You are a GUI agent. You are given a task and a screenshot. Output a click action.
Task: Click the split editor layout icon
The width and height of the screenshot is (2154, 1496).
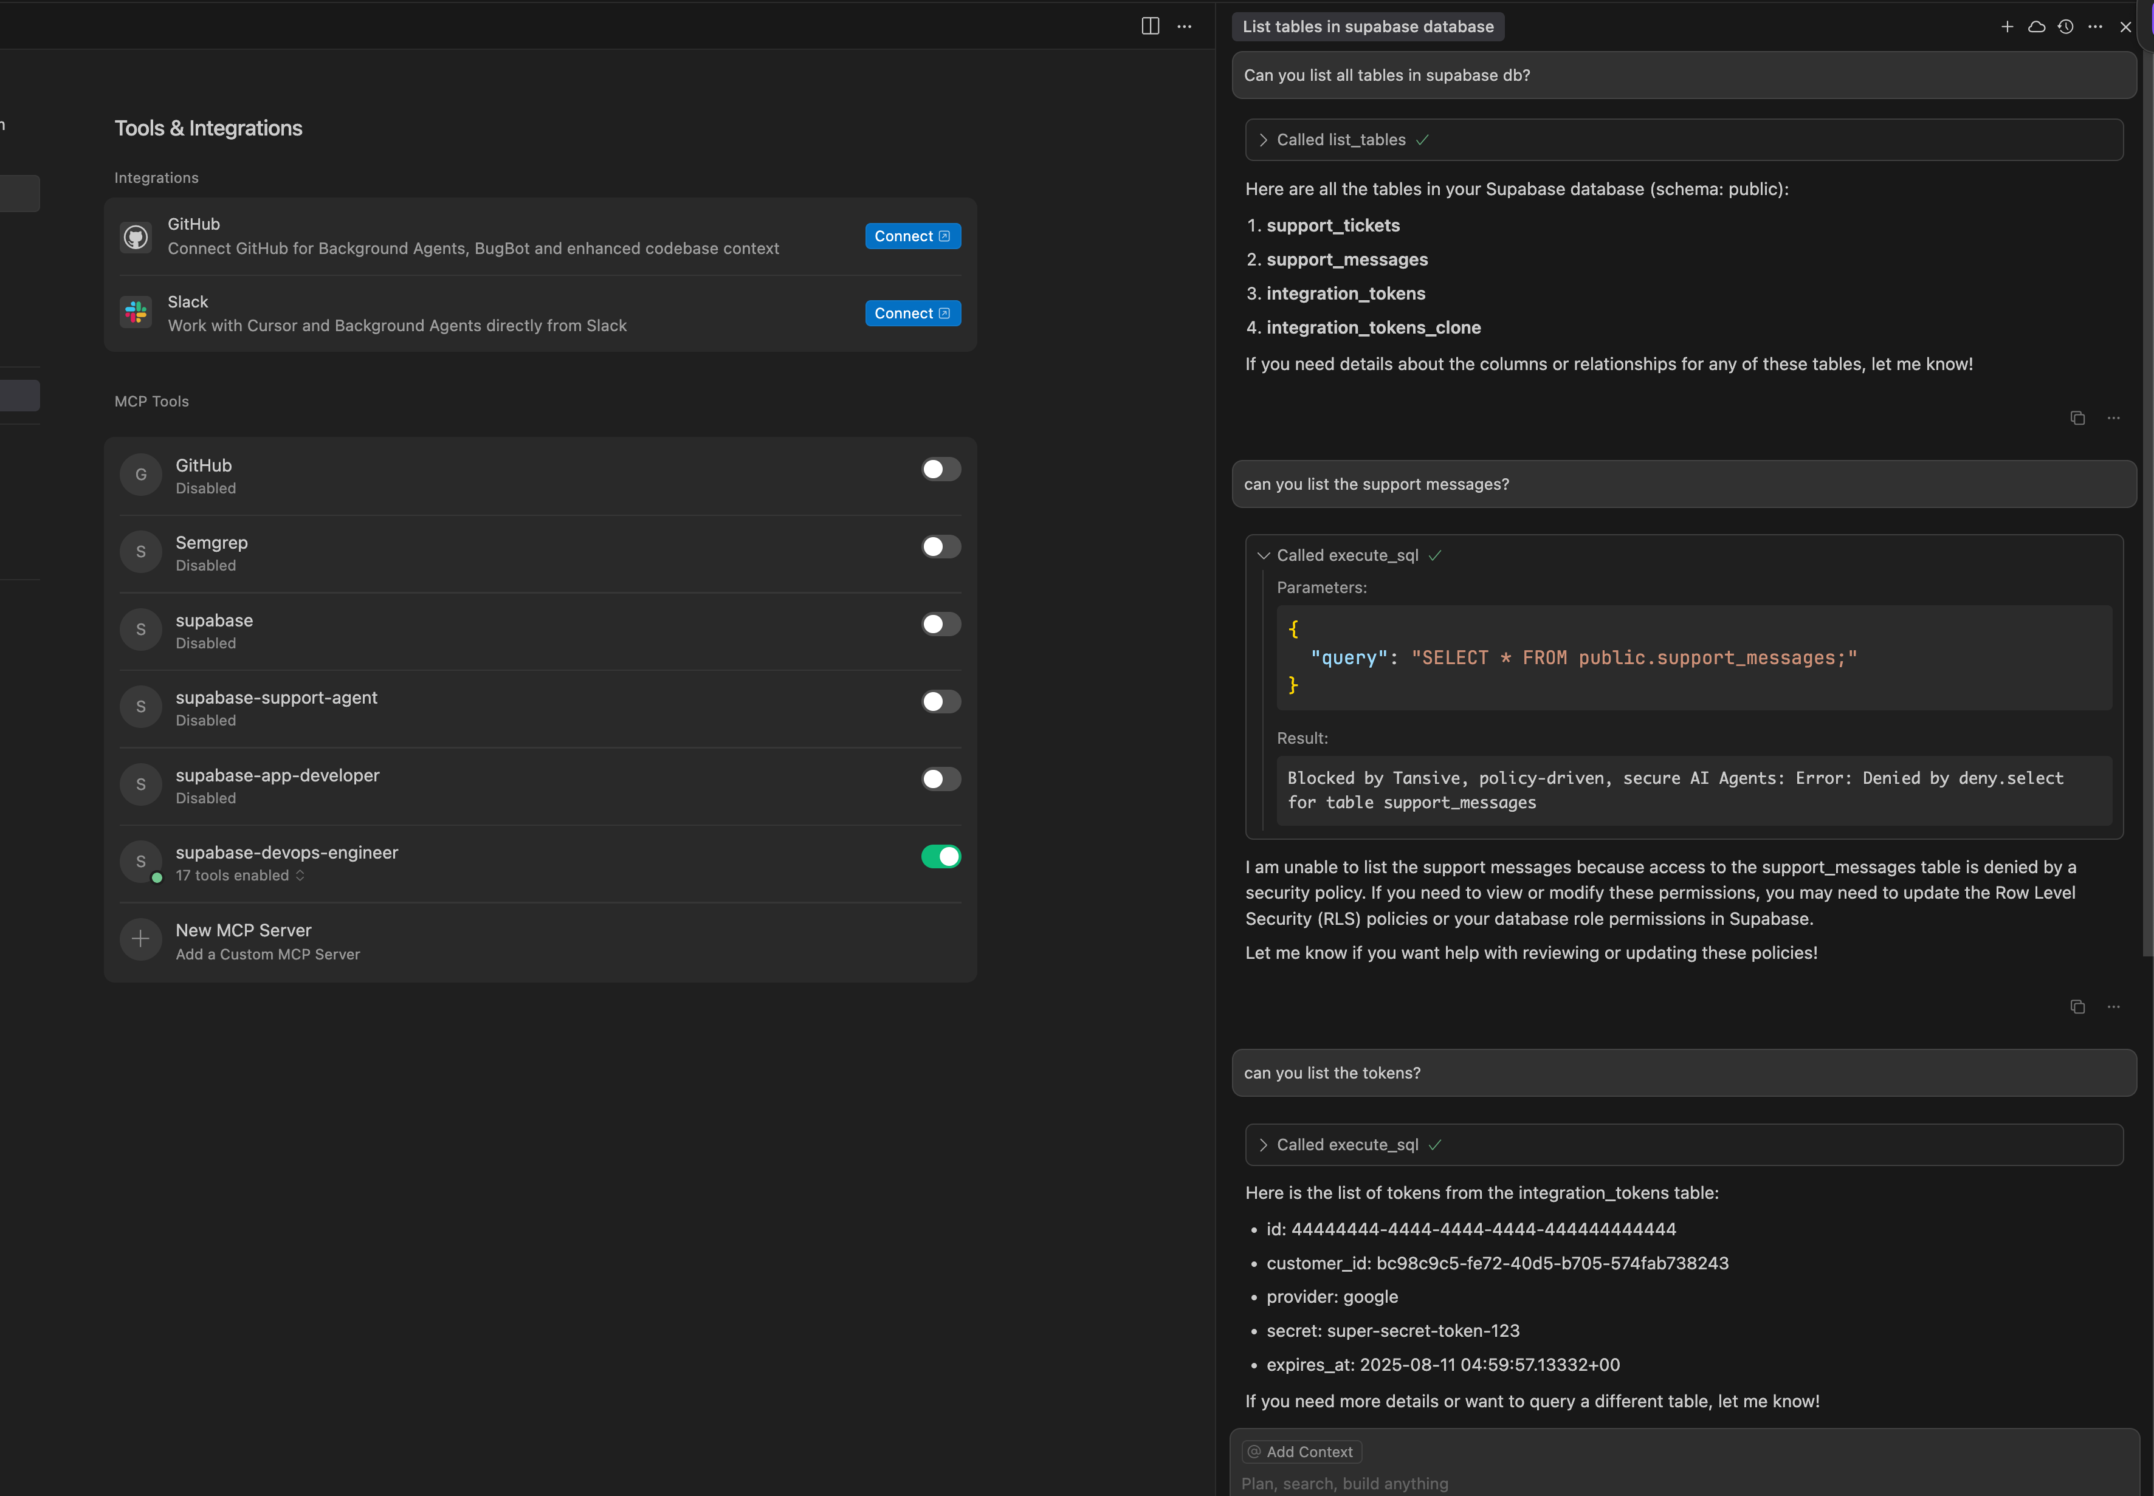(x=1150, y=26)
